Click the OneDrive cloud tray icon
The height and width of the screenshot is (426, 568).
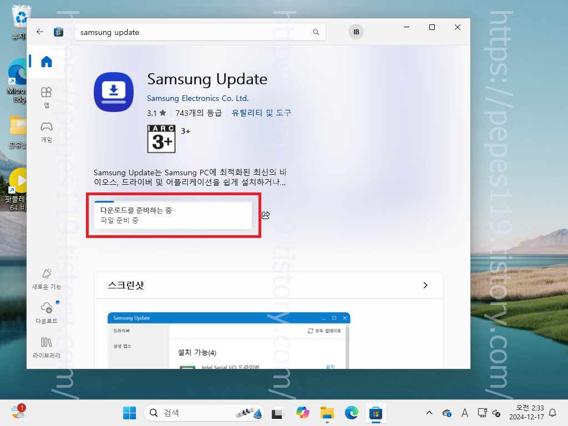tap(447, 413)
